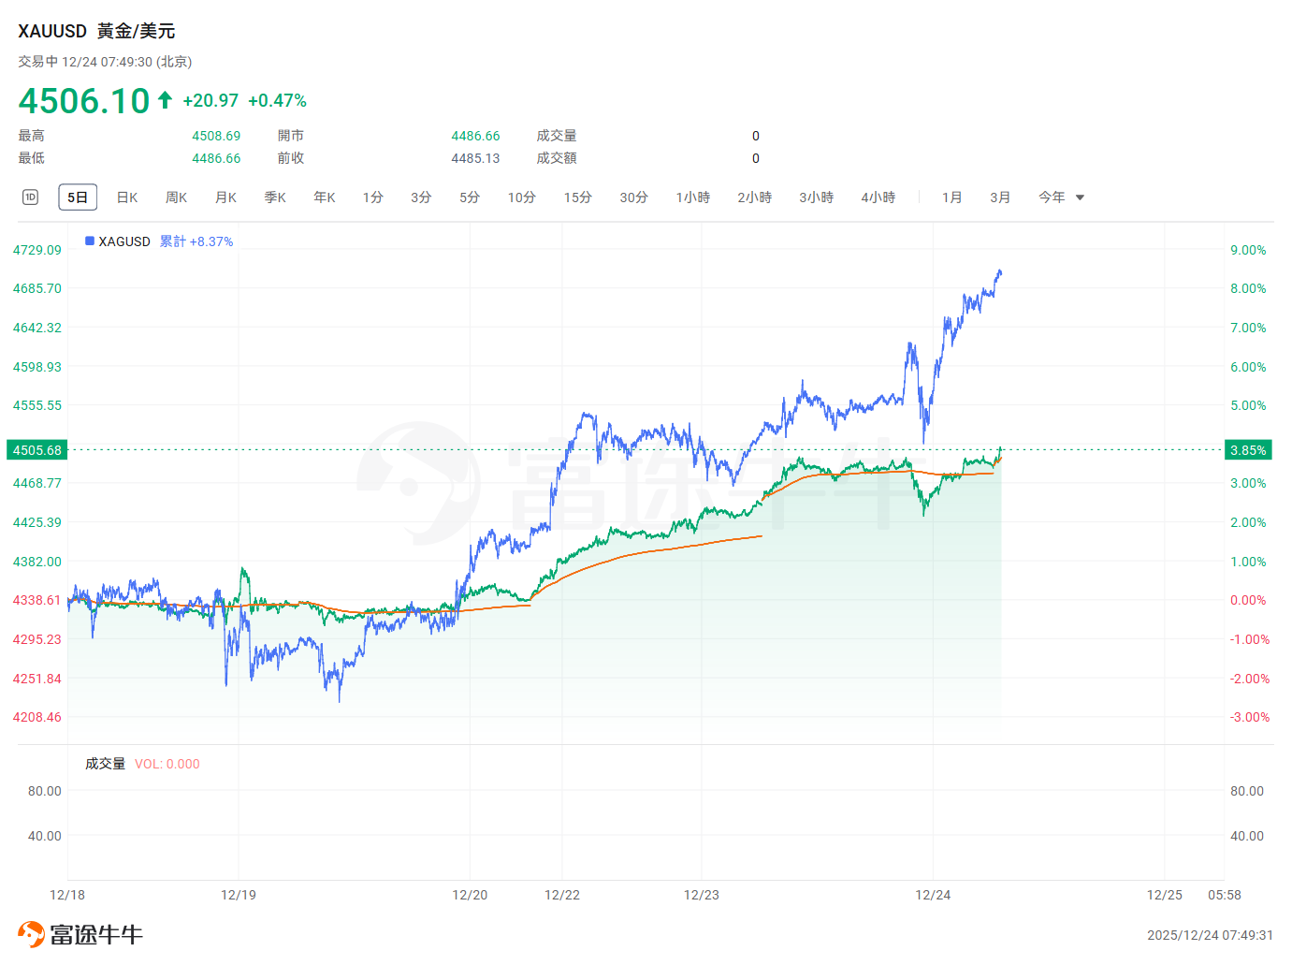Open the 今年 period dropdown arrow

click(1080, 197)
